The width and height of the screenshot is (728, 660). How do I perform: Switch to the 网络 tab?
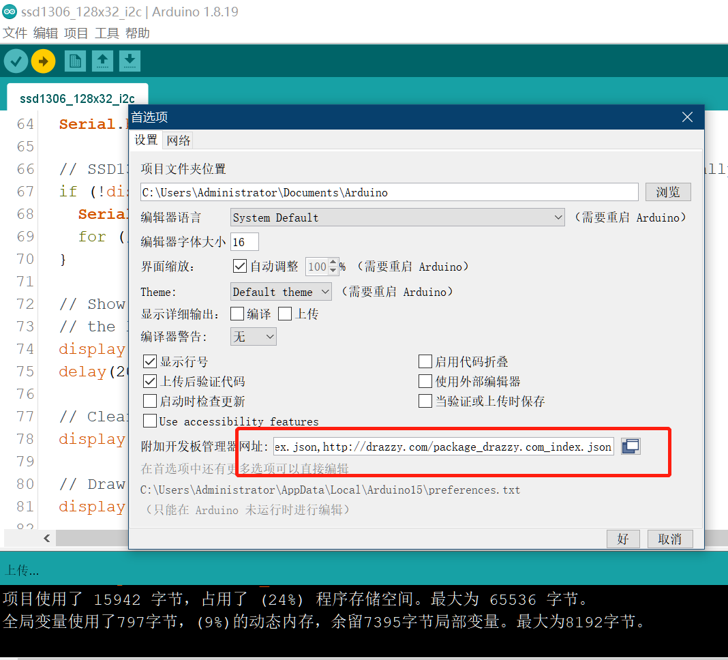[179, 140]
